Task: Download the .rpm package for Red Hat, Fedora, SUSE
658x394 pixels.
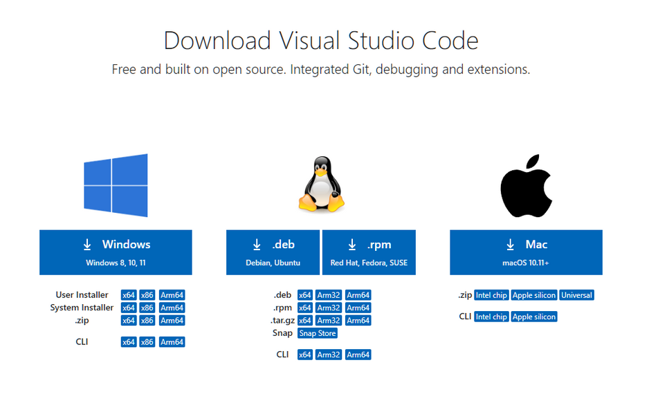Action: [369, 252]
